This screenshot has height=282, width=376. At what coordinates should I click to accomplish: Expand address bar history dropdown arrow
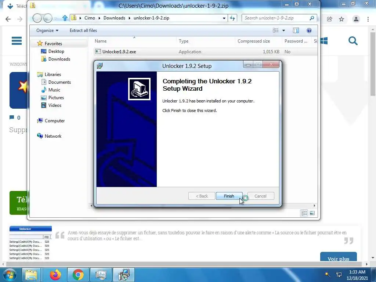[x=224, y=18]
